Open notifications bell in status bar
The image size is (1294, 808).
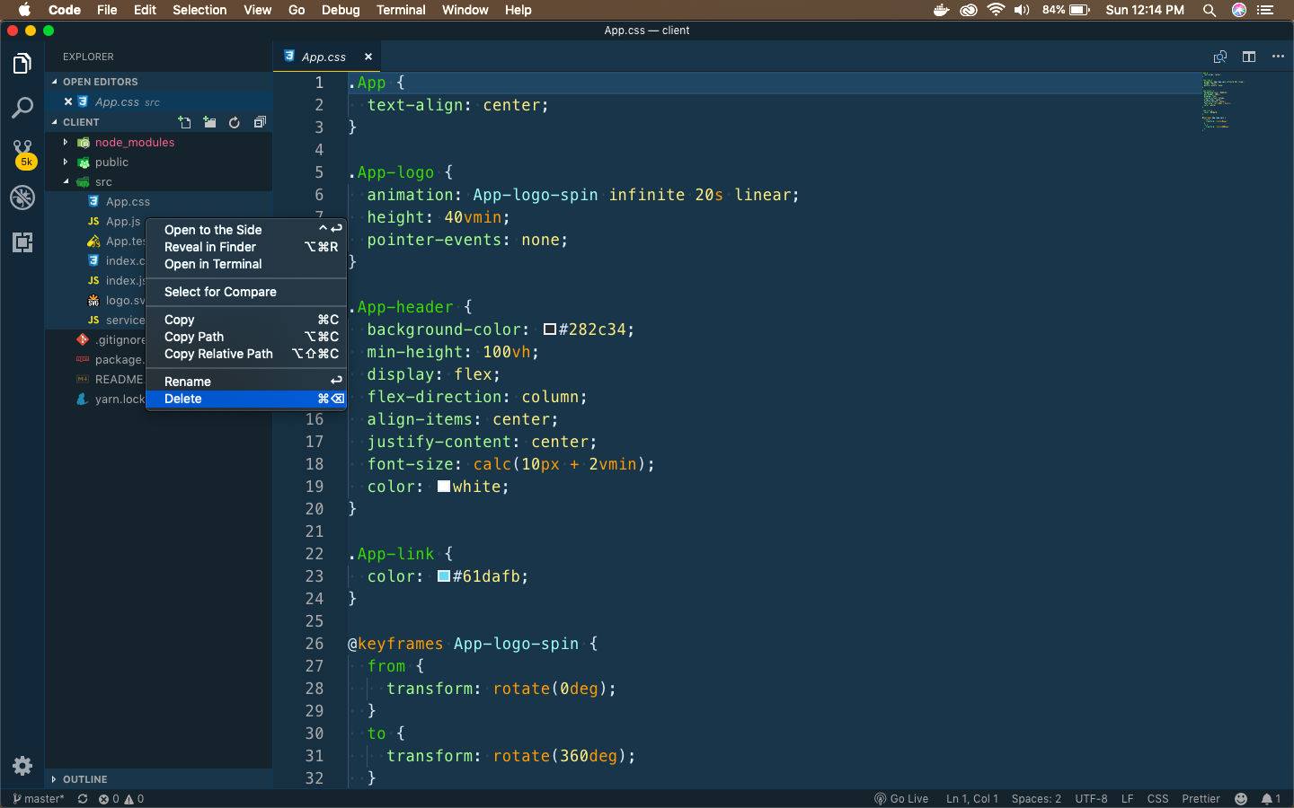[1271, 798]
